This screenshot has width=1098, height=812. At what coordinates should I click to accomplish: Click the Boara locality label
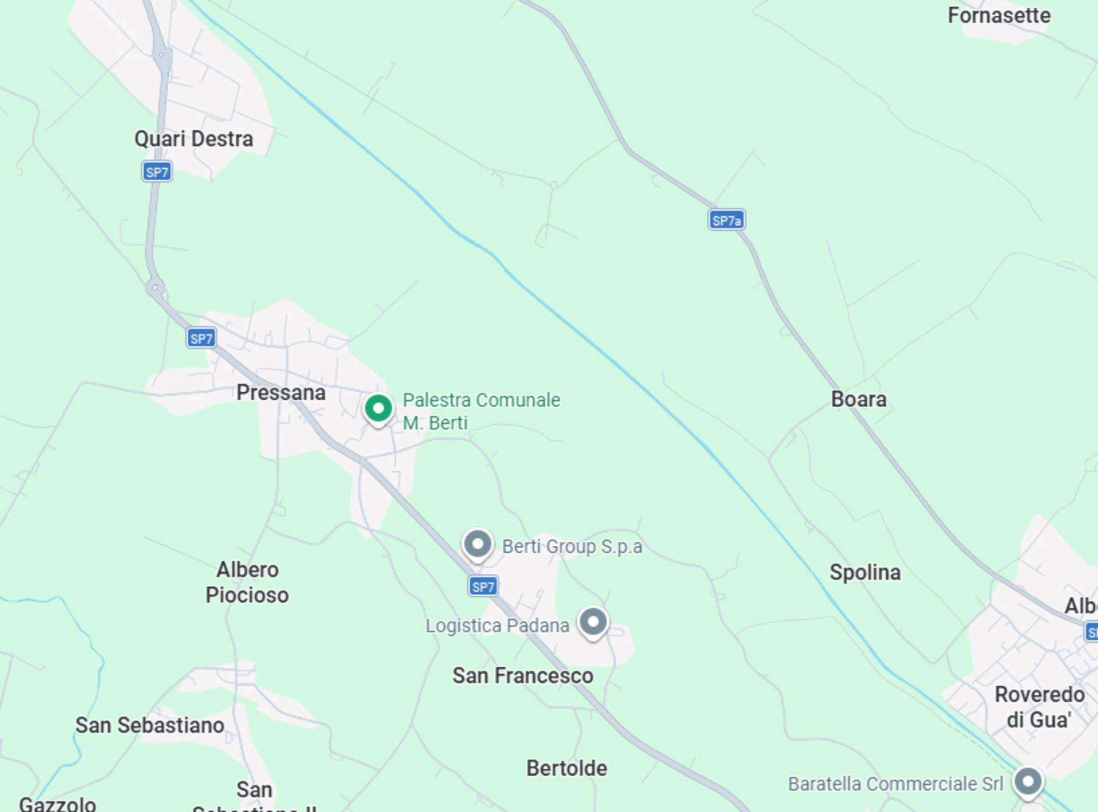[x=859, y=400]
